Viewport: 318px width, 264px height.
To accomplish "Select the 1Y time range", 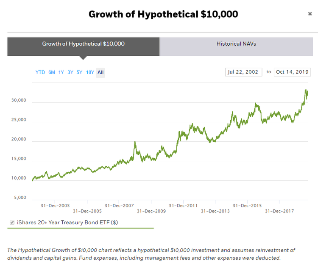I will click(x=61, y=72).
